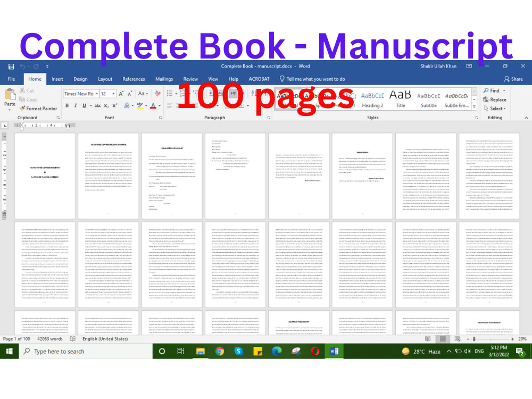Toggle Bold formatting

click(67, 105)
